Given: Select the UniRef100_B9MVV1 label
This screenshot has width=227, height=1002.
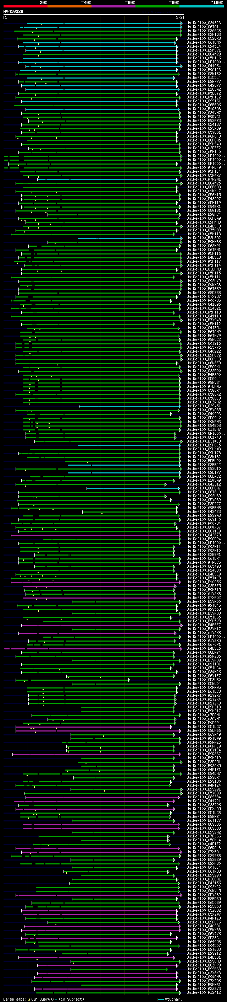Looking at the screenshot, I should pyautogui.click(x=204, y=50).
